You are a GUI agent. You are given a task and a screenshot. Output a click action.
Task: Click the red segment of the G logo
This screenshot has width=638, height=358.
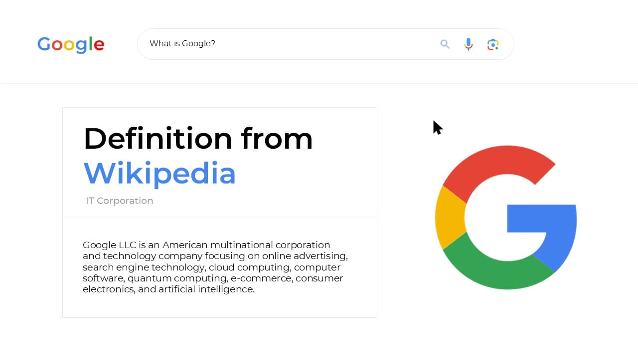503,159
